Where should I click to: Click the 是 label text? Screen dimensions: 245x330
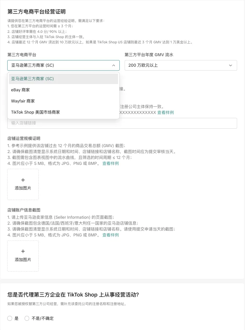(16, 318)
